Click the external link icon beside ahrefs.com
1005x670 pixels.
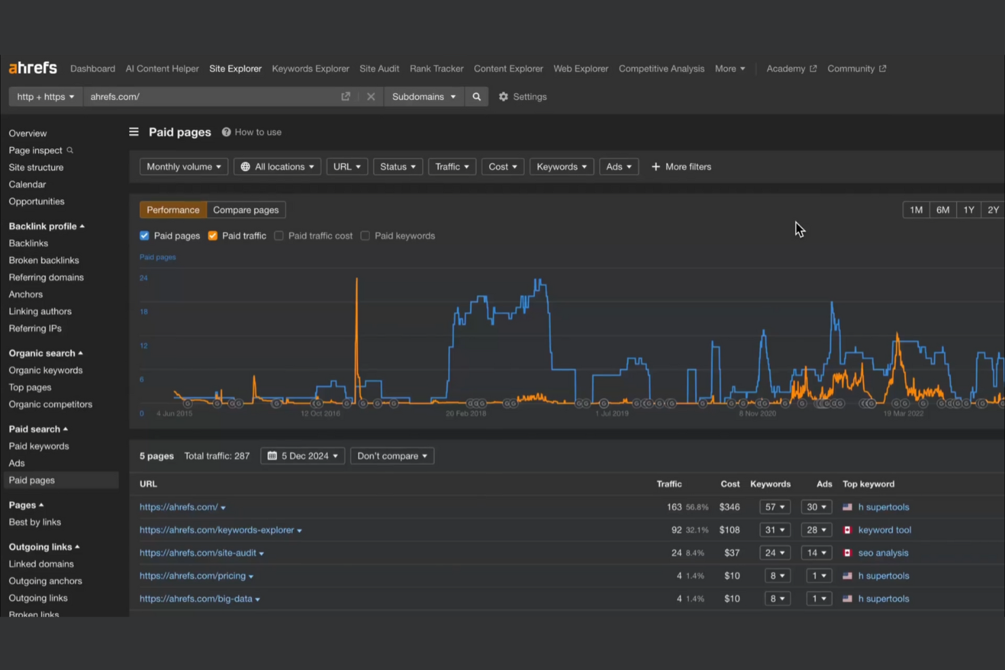[x=346, y=96]
